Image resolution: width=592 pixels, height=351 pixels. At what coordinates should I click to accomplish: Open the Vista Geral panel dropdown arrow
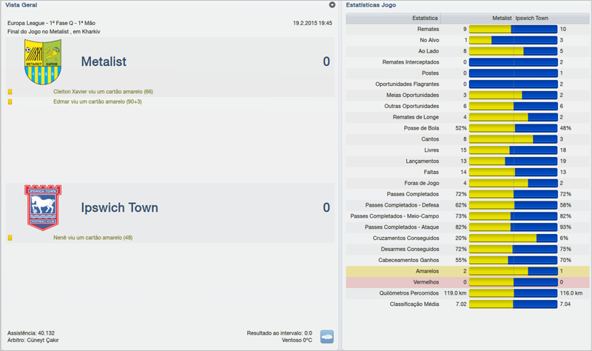click(x=332, y=5)
